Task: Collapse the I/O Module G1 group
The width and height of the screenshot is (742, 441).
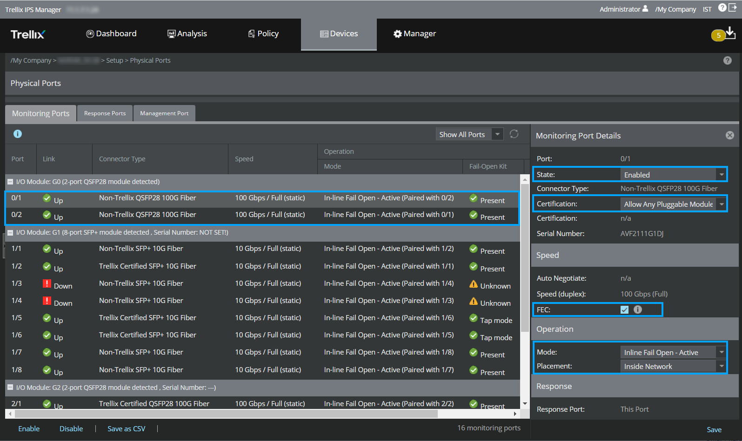Action: click(x=10, y=232)
